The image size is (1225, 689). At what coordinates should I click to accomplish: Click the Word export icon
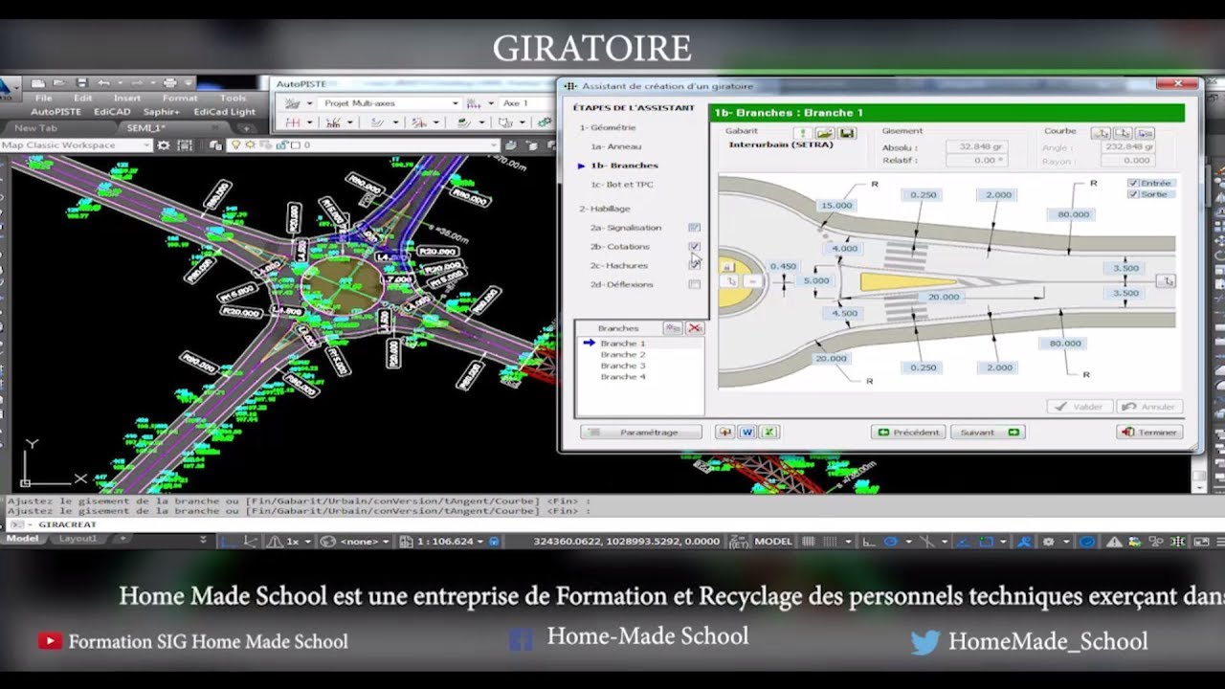click(746, 433)
